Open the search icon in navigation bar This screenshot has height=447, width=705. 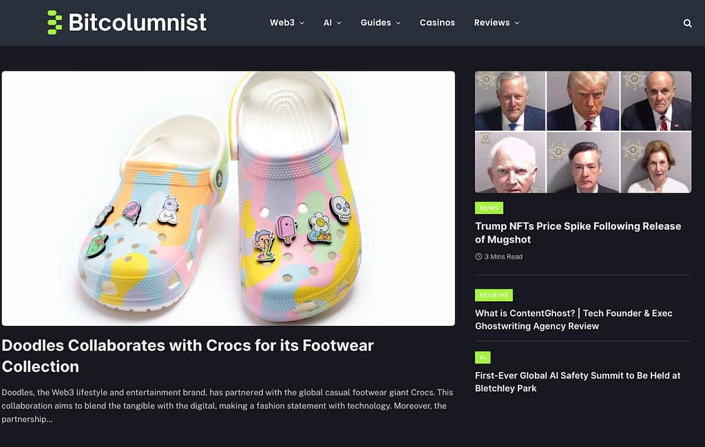pyautogui.click(x=687, y=23)
